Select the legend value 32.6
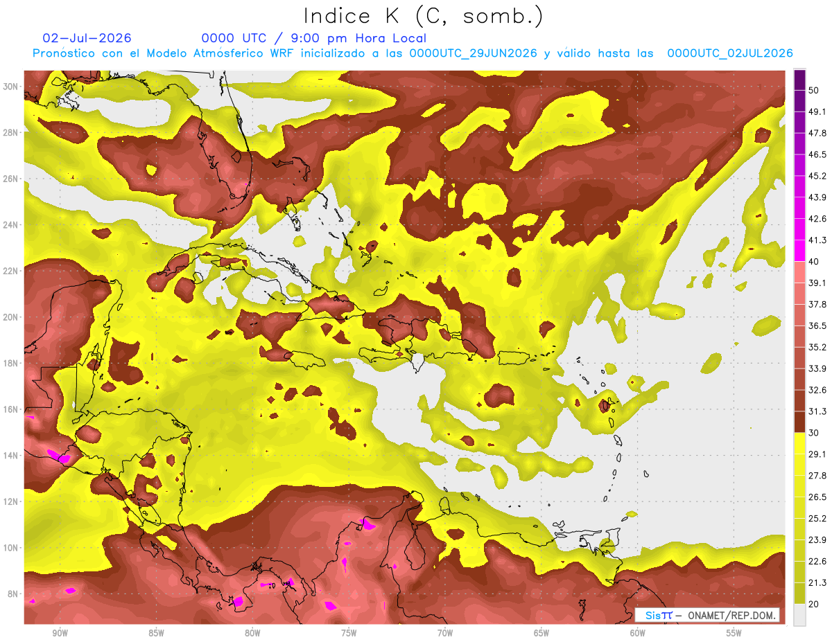 [817, 390]
